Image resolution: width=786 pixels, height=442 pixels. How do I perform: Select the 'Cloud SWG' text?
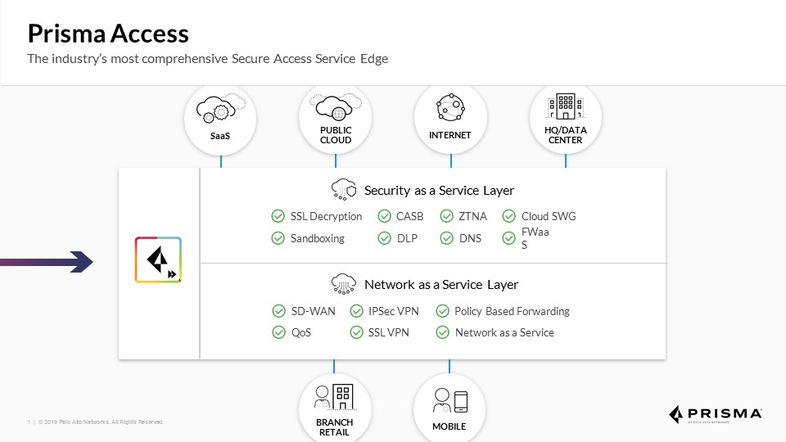click(549, 216)
